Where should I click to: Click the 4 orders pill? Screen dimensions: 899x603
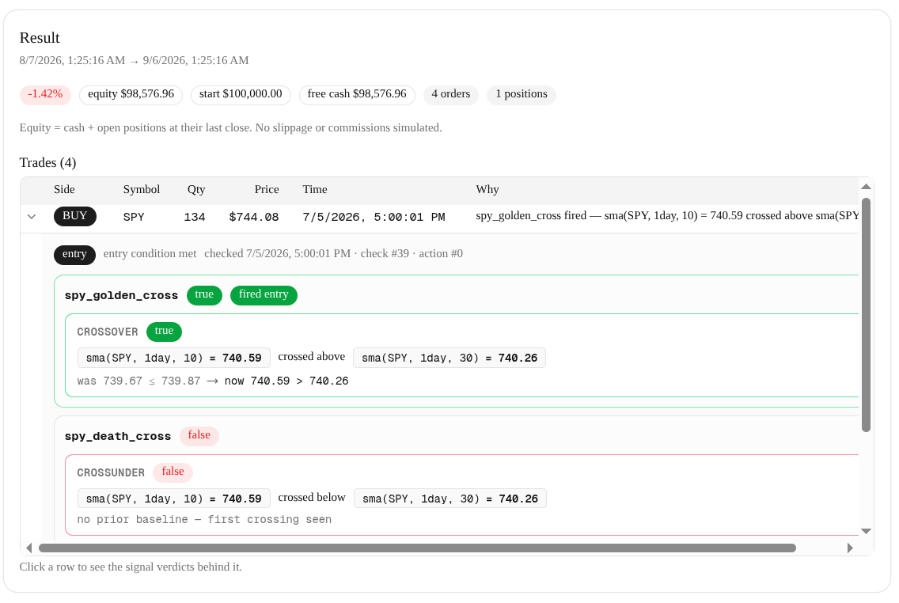450,95
